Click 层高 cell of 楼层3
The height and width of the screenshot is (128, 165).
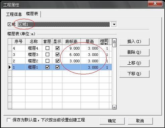click(x=90, y=55)
